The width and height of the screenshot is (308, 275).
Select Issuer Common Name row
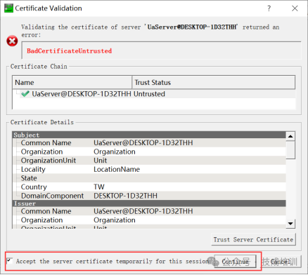tap(149, 211)
